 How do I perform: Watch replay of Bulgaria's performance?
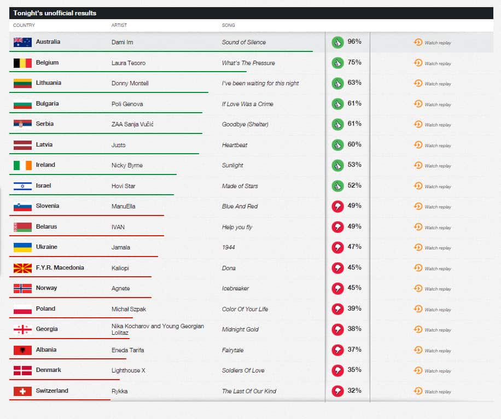pos(432,104)
